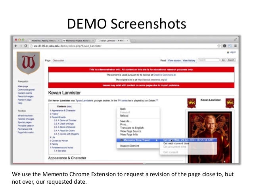Go to Main page in sidebar

click(23, 86)
